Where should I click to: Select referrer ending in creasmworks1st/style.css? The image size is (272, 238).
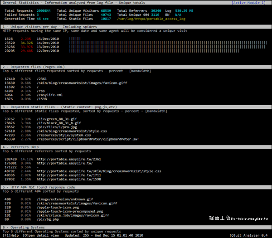[x=99, y=171]
